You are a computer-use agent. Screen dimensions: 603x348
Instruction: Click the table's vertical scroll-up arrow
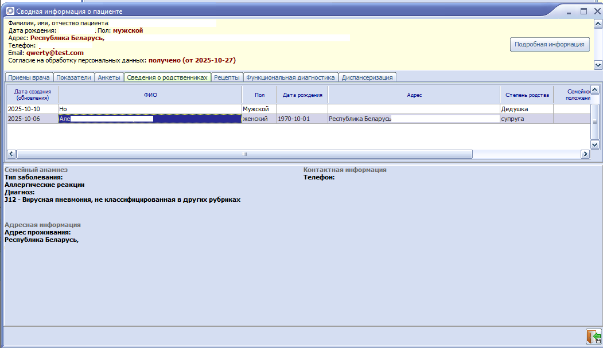tap(595, 89)
